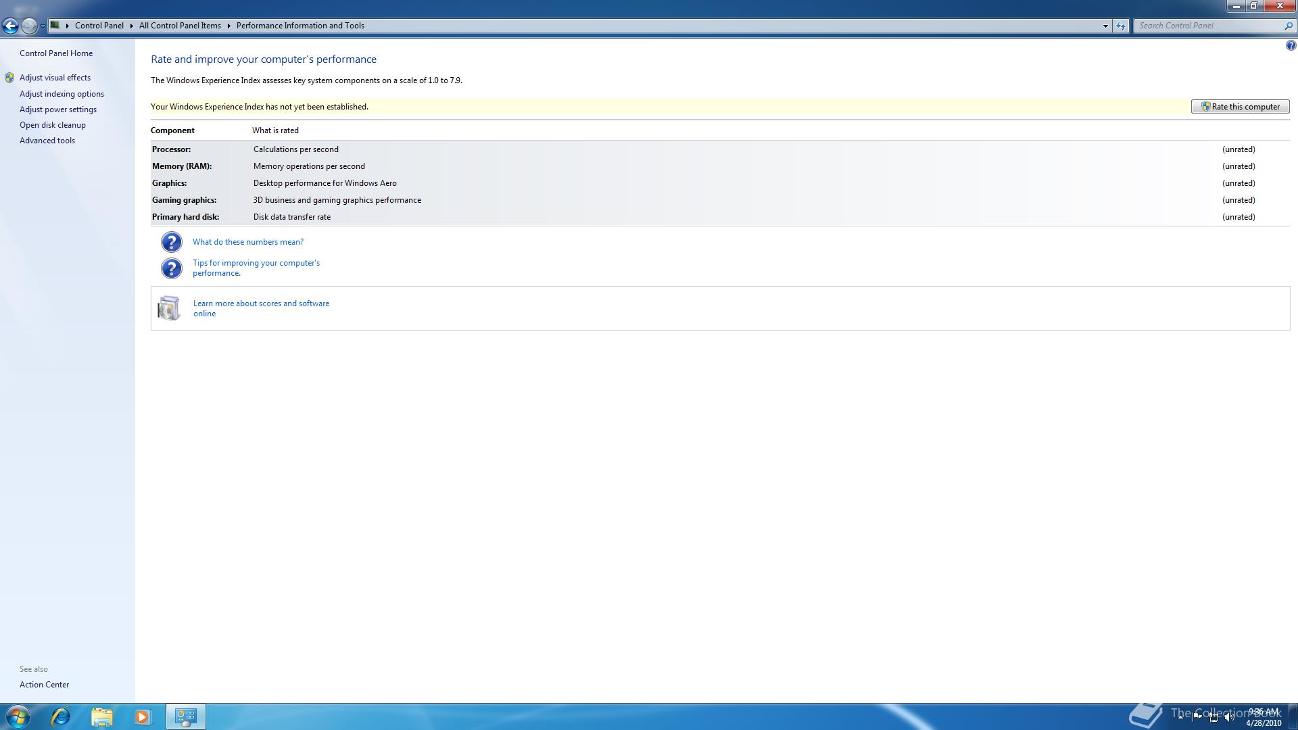Click the Forward navigation arrow
1298x730 pixels.
point(29,26)
